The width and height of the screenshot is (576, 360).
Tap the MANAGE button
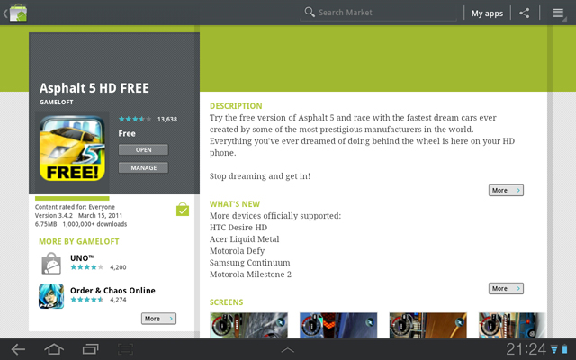tap(143, 168)
